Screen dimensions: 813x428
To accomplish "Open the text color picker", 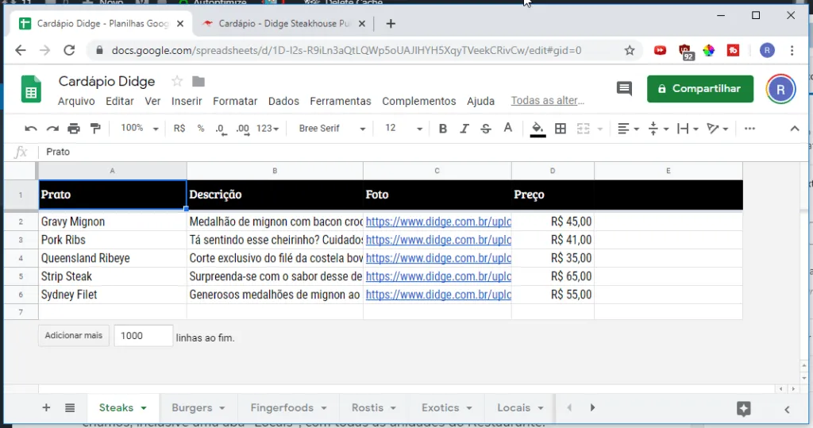I will [507, 128].
